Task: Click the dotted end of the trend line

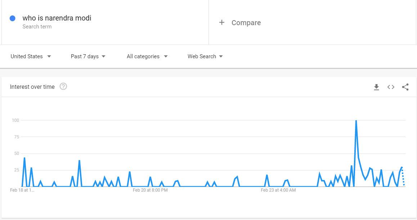Action: pyautogui.click(x=403, y=176)
